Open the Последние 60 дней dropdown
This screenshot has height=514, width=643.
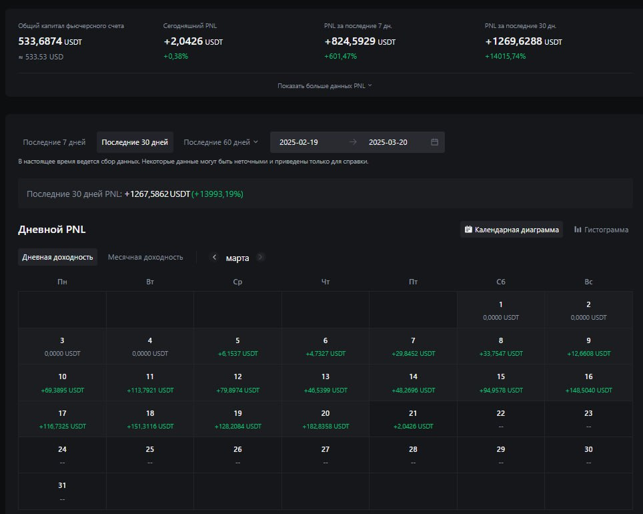pos(221,142)
